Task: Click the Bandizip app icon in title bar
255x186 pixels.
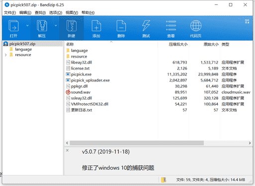Action: [x=7, y=5]
